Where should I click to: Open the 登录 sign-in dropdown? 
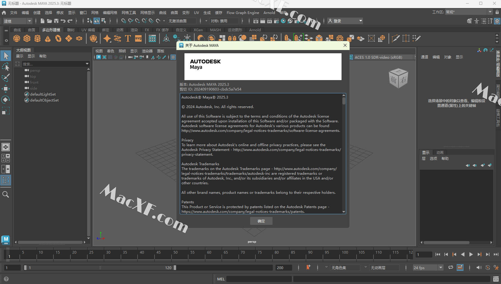345,21
